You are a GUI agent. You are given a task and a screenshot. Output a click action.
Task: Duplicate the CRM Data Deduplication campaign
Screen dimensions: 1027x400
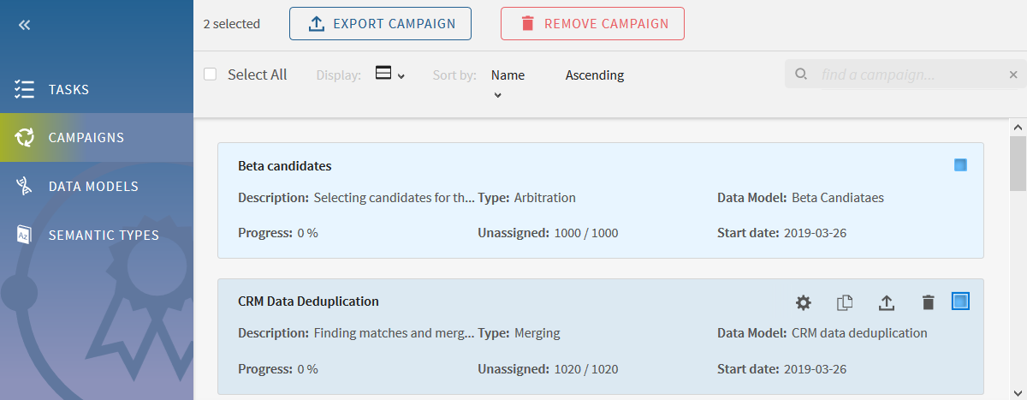tap(845, 302)
